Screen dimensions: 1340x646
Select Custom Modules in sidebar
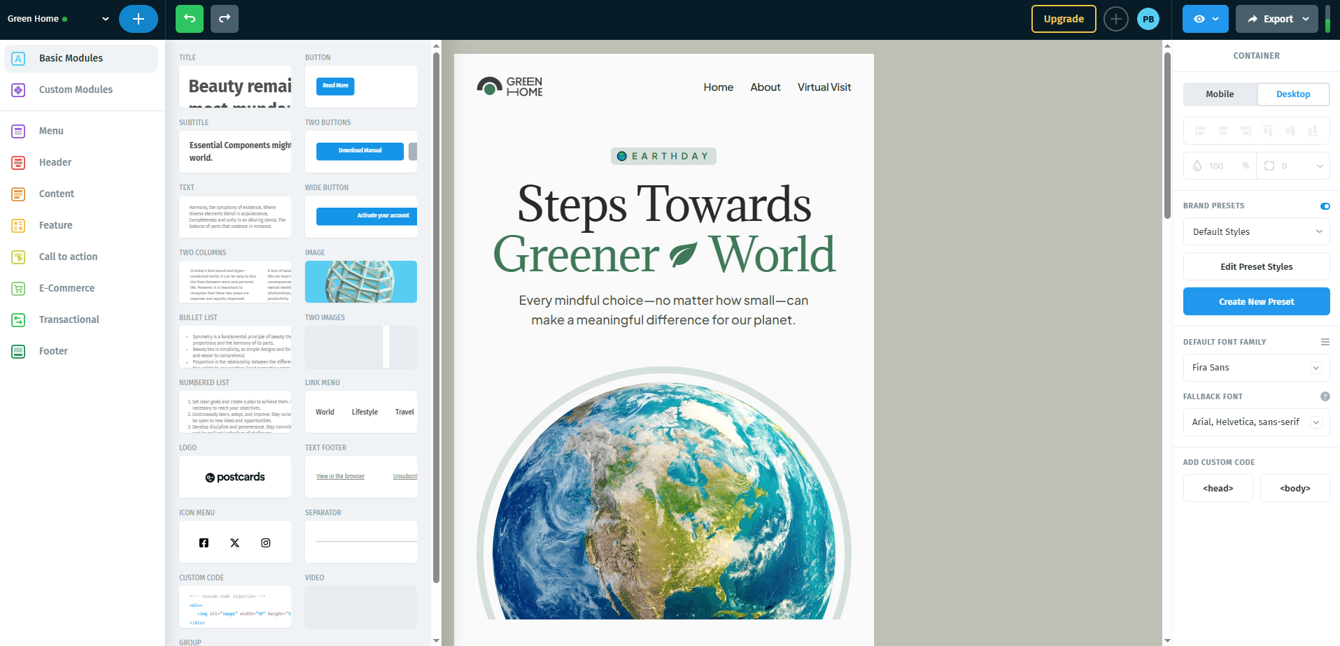click(81, 89)
